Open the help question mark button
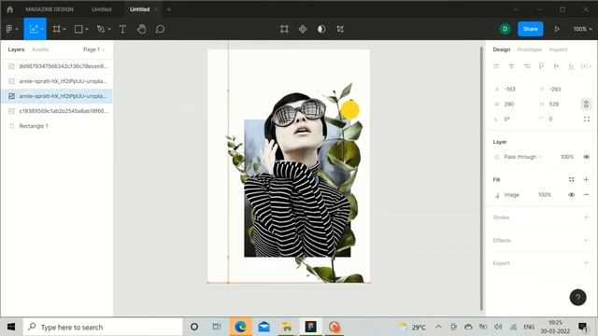Viewport: 598px width, 336px height. (577, 298)
